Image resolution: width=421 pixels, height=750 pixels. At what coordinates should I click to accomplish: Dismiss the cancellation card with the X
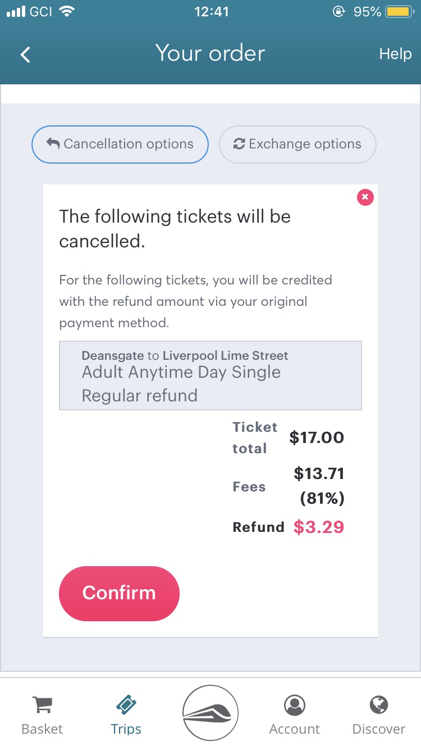[x=365, y=197]
